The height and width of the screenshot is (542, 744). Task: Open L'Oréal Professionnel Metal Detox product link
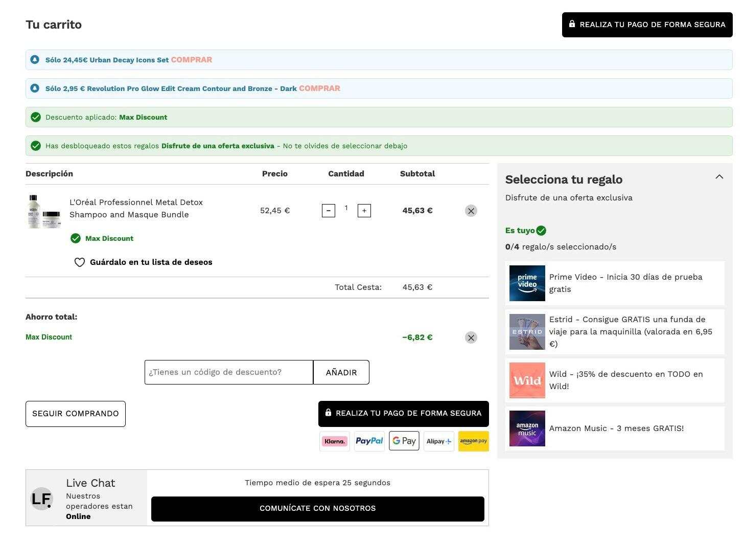point(136,209)
